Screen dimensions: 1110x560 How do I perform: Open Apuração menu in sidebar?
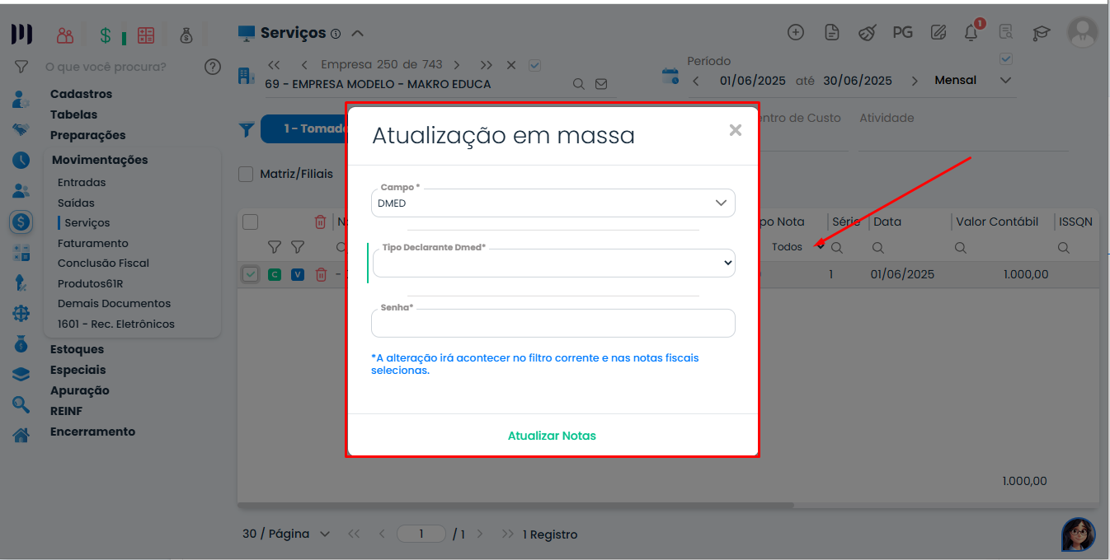click(79, 390)
